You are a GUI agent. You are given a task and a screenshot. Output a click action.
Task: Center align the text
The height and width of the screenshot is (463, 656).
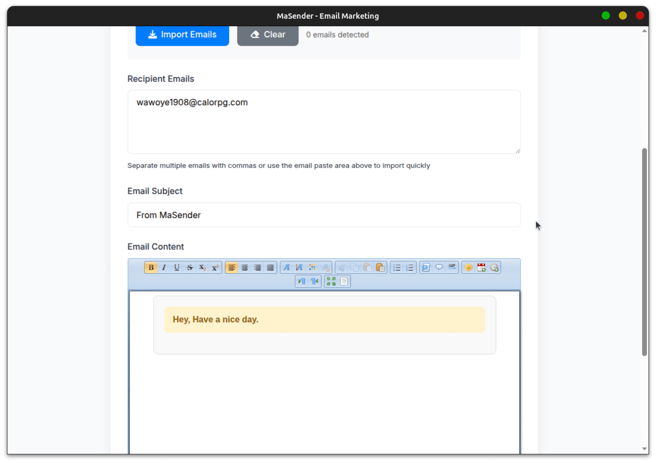[244, 268]
